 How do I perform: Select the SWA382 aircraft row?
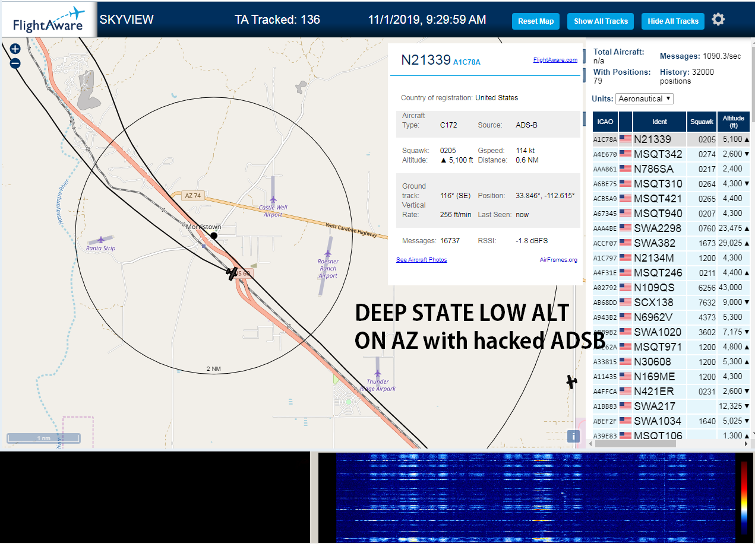click(x=671, y=243)
